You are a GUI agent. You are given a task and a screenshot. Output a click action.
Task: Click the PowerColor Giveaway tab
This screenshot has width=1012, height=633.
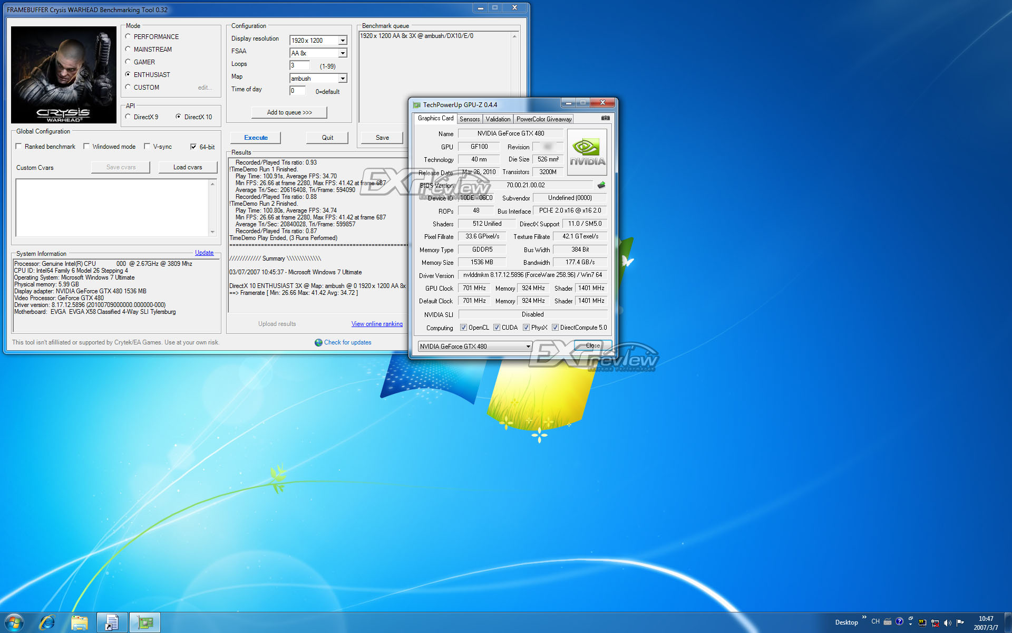(x=545, y=119)
